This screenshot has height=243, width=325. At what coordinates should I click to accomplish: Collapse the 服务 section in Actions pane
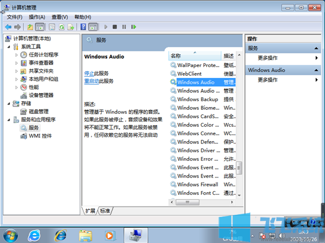click(316, 48)
